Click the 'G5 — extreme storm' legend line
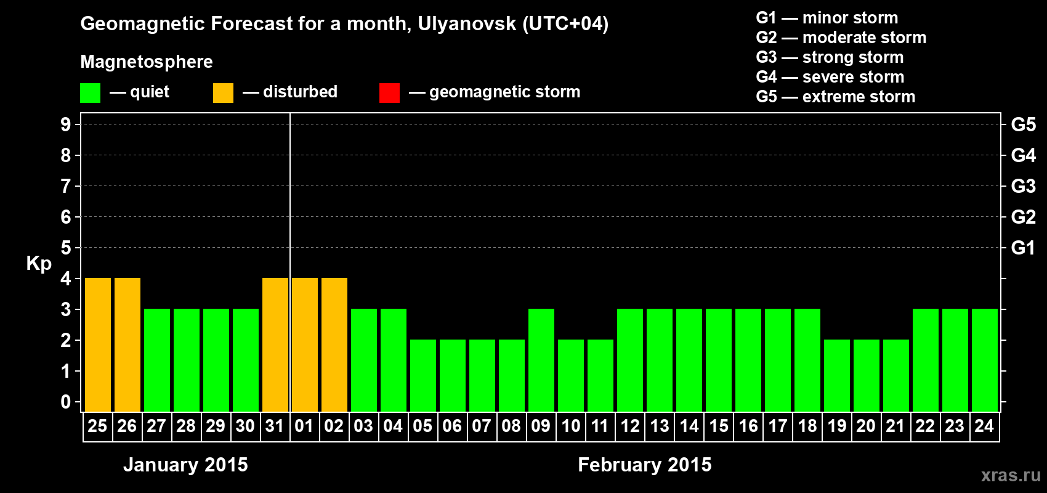1047x493 pixels. tap(836, 97)
